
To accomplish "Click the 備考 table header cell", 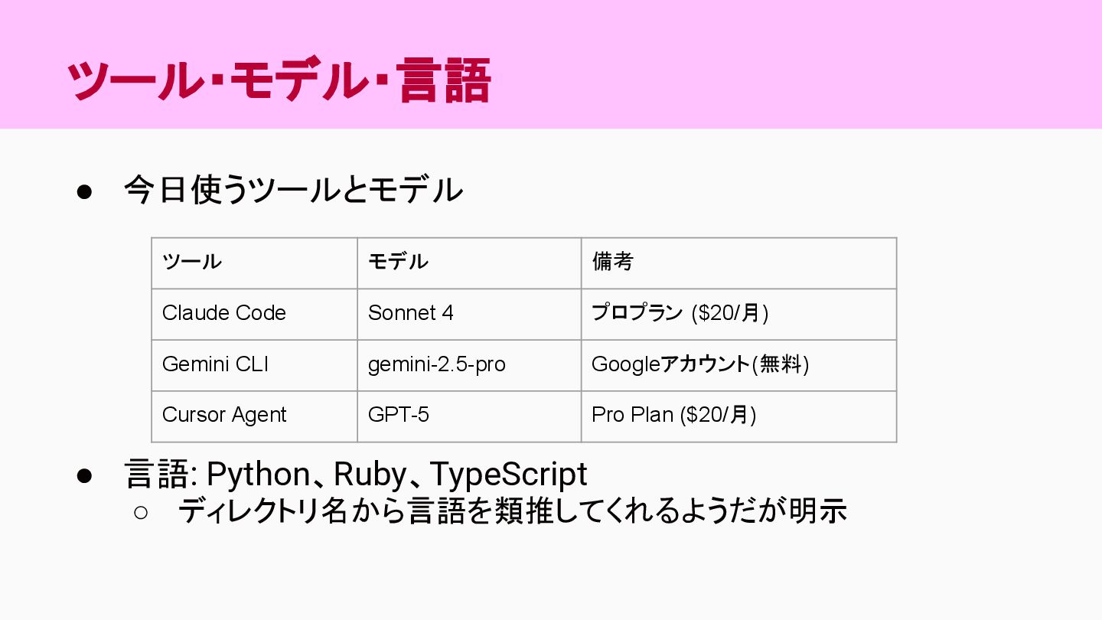I will pyautogui.click(x=738, y=263).
